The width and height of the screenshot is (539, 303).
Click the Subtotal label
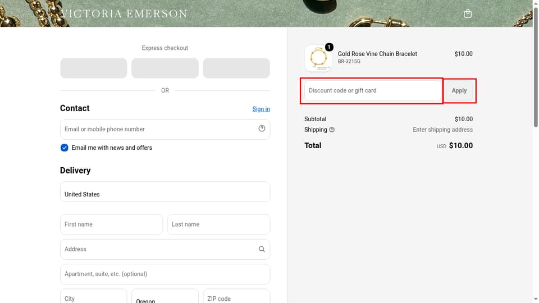315,119
